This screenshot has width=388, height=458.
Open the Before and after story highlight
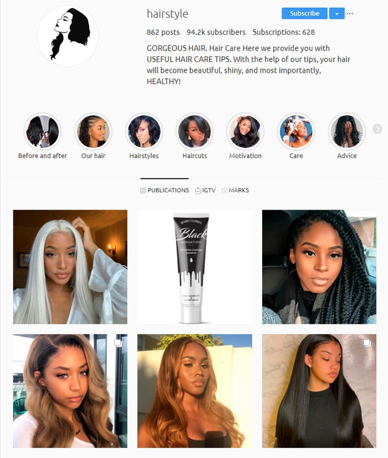click(43, 131)
